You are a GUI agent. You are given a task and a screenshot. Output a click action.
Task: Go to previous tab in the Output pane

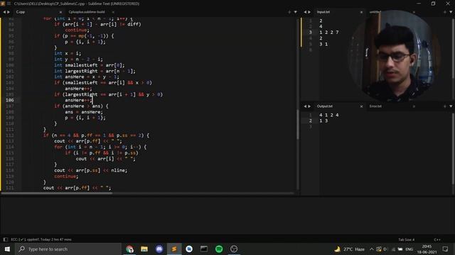tap(305, 106)
